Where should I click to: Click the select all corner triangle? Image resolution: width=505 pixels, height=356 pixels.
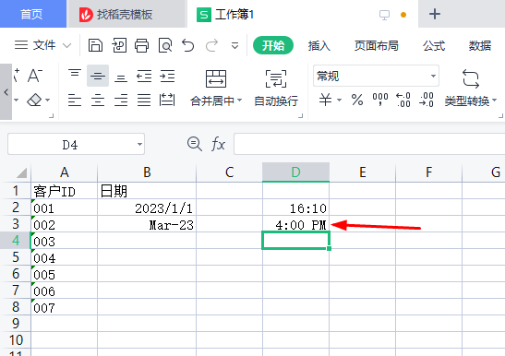pos(21,172)
